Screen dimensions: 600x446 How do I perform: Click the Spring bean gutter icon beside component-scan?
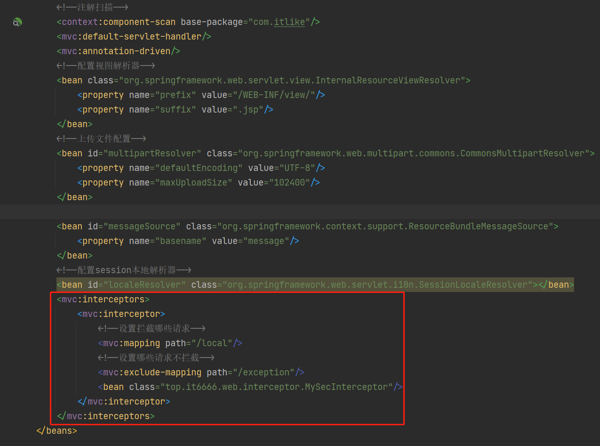point(17,22)
